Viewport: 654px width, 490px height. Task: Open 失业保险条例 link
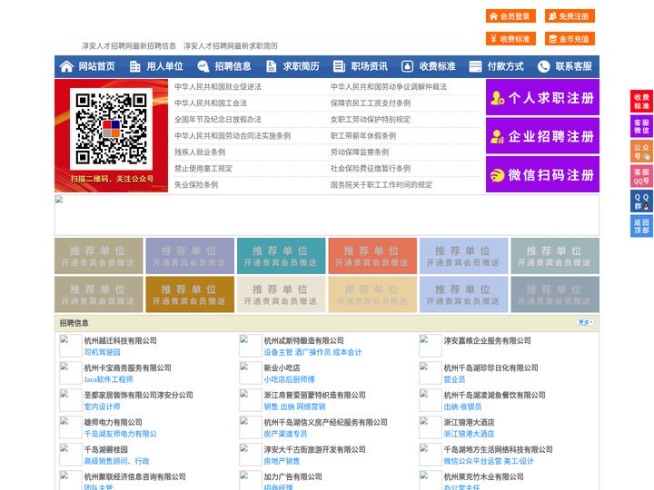pyautogui.click(x=196, y=184)
